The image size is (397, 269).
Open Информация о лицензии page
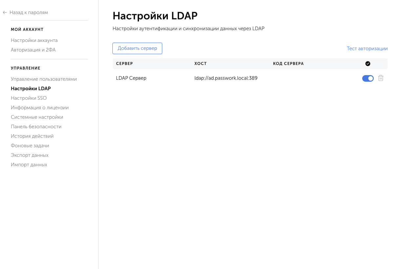pos(40,107)
